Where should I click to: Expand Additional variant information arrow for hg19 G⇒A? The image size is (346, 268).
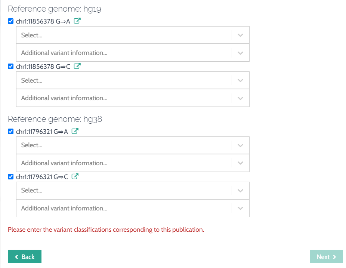point(240,53)
